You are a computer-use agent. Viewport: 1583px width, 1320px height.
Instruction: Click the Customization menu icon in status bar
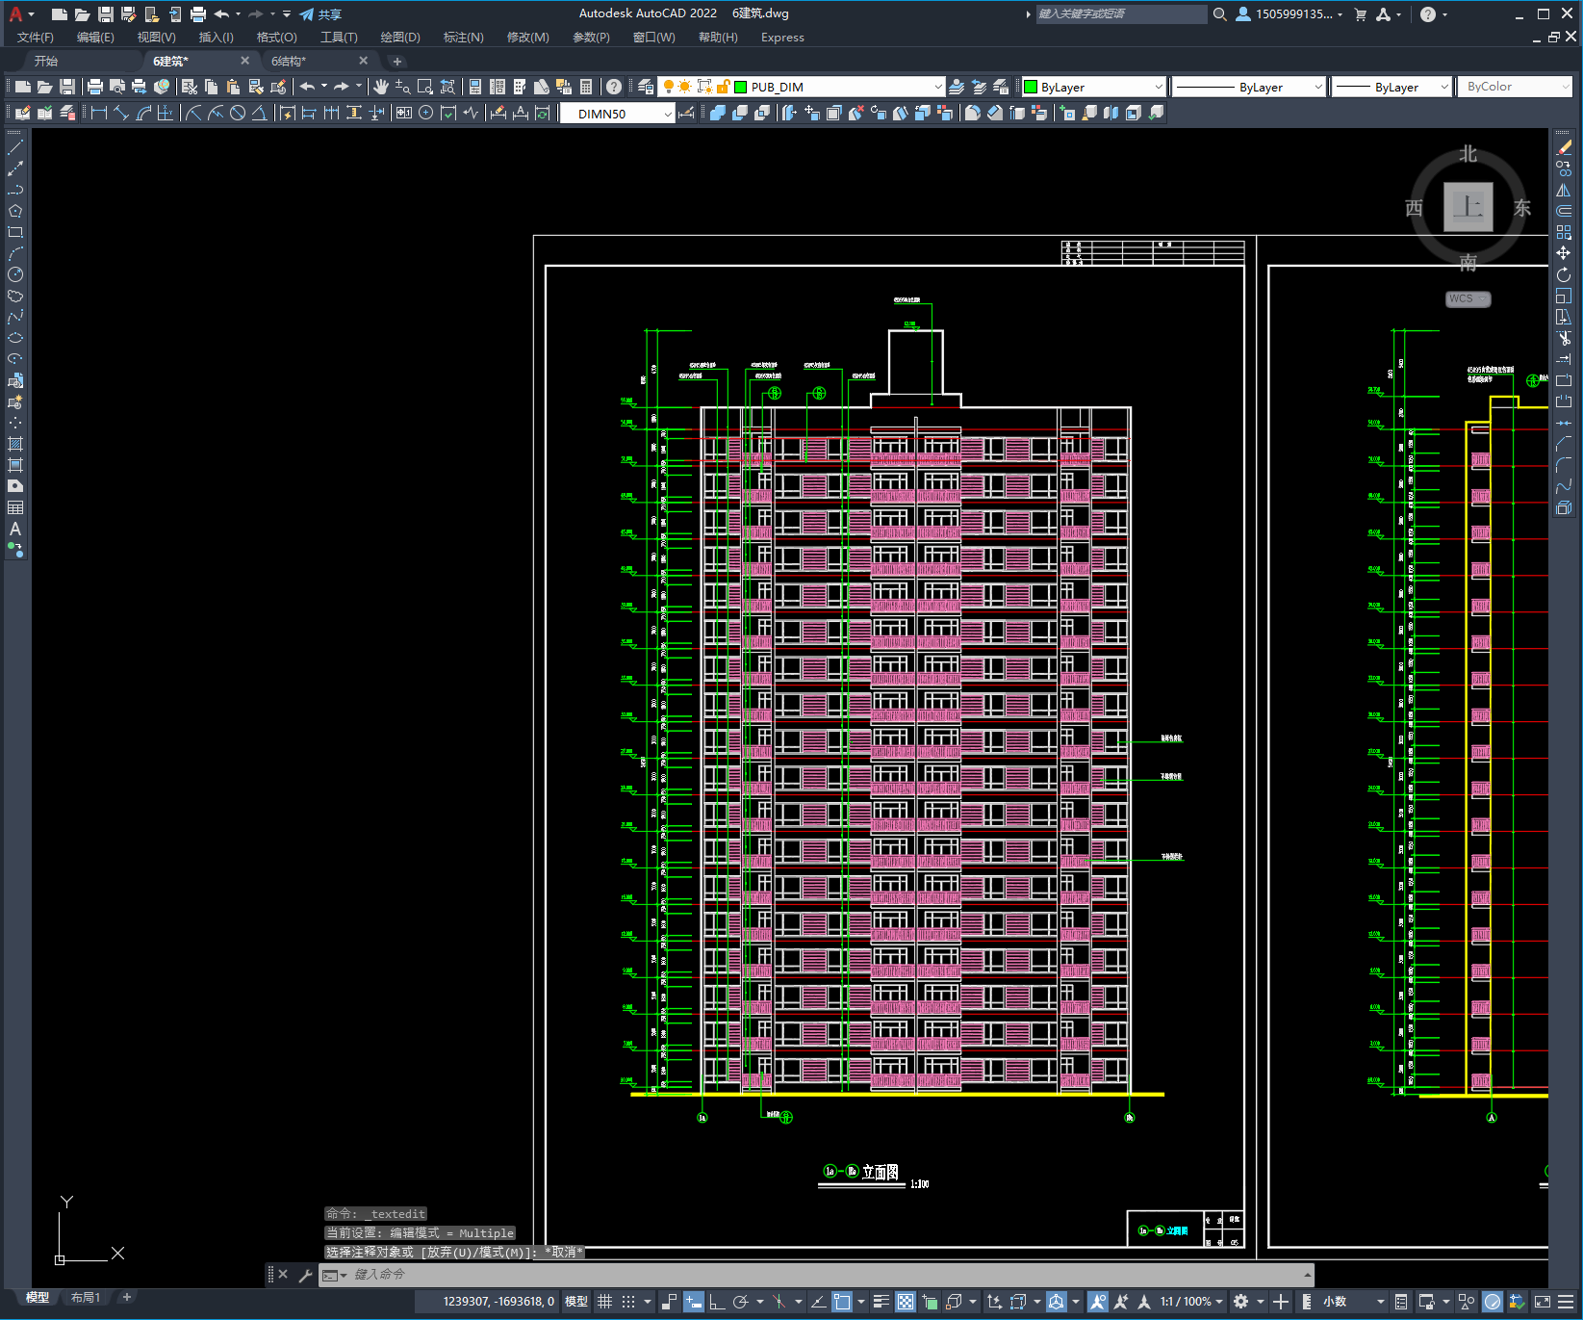click(1568, 1302)
